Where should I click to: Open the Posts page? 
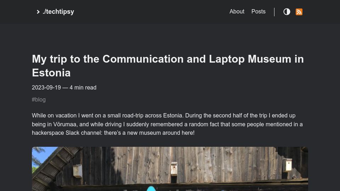pos(258,11)
